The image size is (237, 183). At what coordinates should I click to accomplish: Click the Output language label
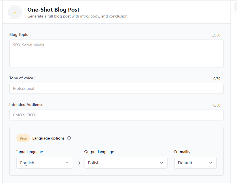pos(99,152)
